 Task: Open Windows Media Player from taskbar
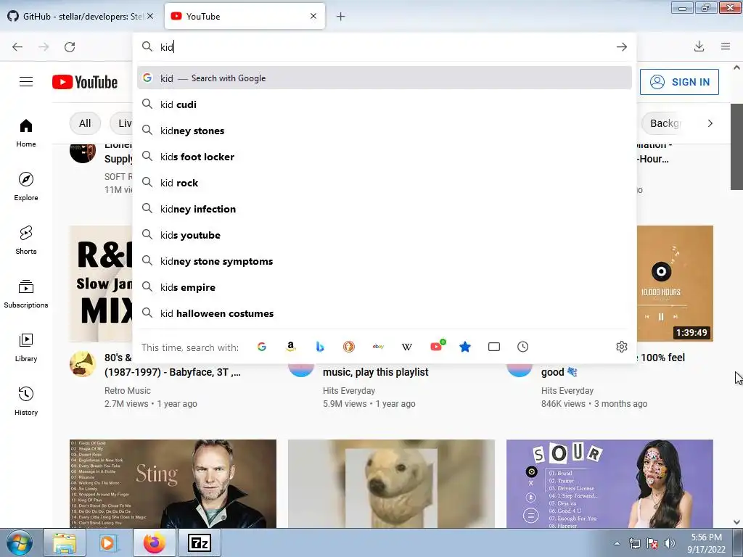tap(109, 543)
